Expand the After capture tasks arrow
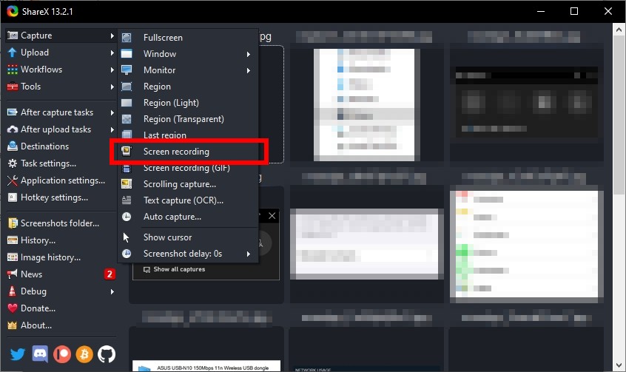Viewport: 626px width, 372px height. pos(112,112)
